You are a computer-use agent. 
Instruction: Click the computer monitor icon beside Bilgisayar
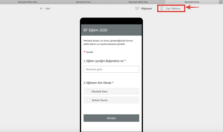click(137, 8)
